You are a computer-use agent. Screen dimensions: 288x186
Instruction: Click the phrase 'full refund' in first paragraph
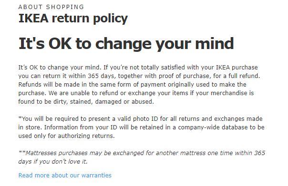click(x=244, y=76)
